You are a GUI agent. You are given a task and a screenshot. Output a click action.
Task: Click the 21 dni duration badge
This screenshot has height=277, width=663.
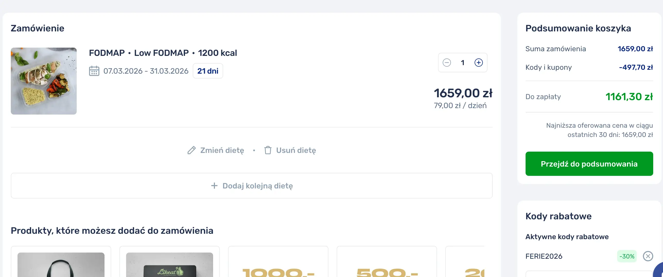208,71
